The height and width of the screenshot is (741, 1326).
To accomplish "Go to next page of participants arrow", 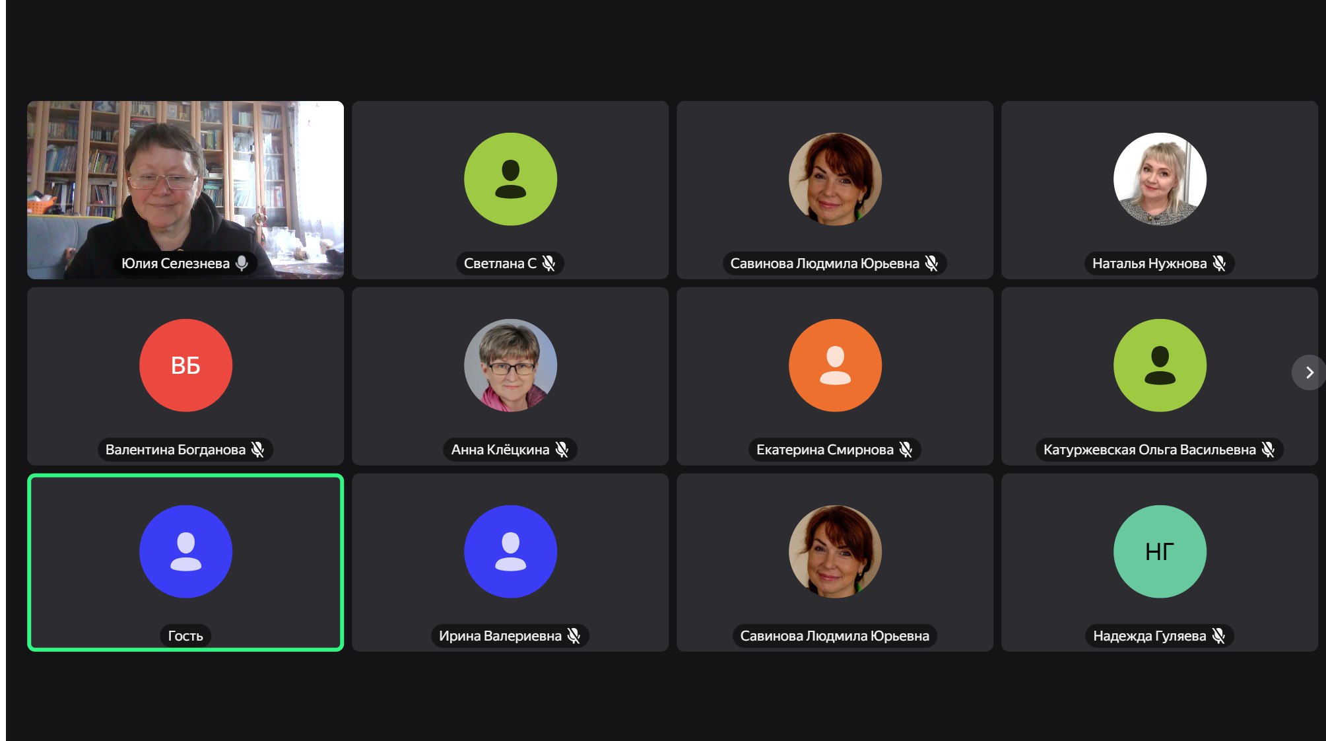I will [1309, 372].
